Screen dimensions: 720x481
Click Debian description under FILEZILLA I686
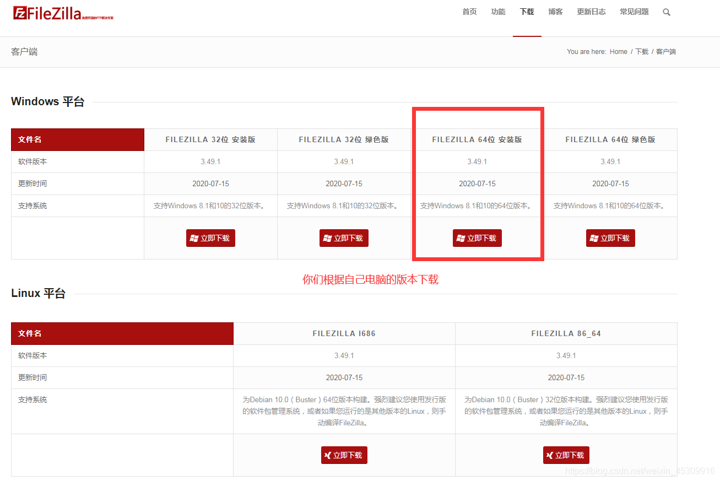344,411
